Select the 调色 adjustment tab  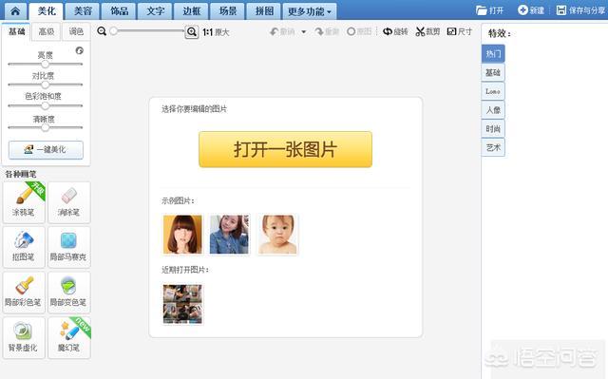coord(76,31)
